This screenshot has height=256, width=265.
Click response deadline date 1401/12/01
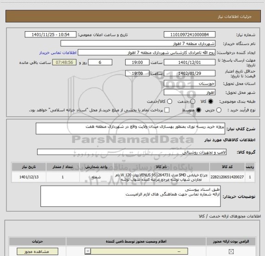(190, 63)
